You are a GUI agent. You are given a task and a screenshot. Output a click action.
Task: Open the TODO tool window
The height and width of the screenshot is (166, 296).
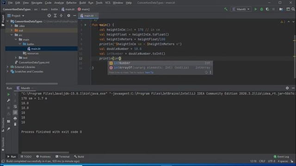pyautogui.click(x=26, y=157)
